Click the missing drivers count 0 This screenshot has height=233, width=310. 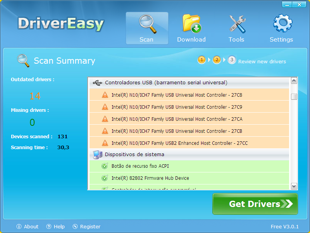(32, 122)
